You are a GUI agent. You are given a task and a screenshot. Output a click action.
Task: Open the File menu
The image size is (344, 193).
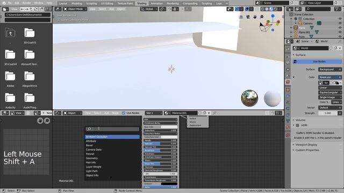pyautogui.click(x=10, y=3)
